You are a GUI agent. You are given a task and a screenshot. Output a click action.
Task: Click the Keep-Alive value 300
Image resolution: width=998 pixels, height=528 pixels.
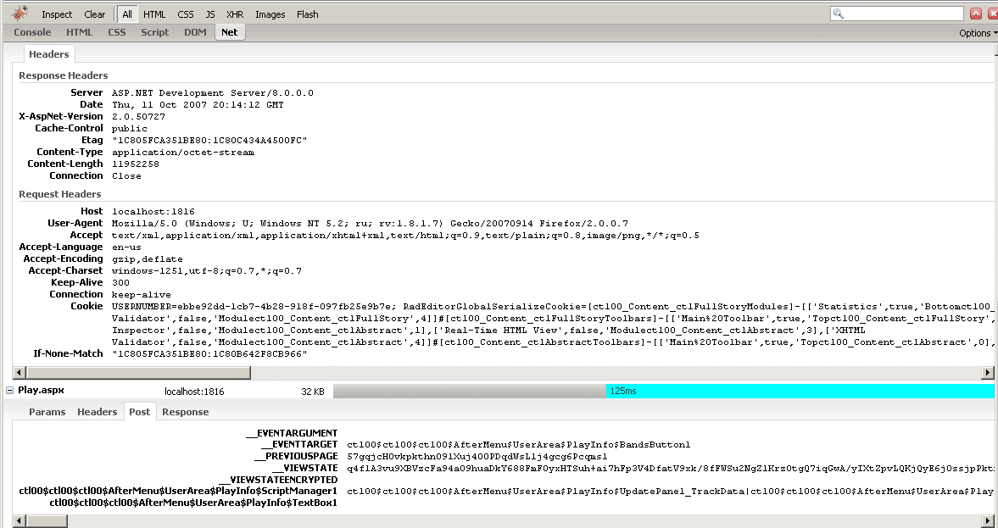[121, 282]
